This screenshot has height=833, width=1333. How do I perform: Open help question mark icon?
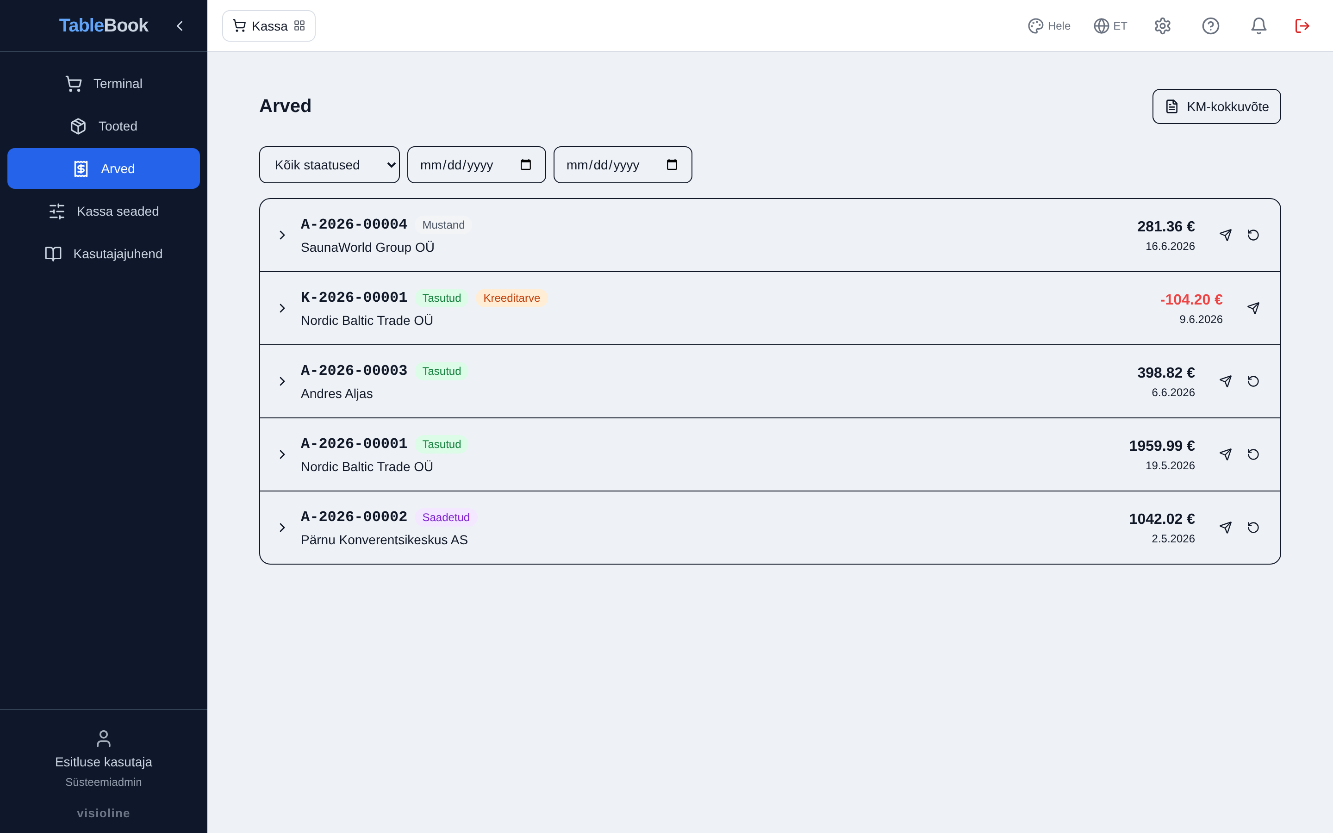tap(1211, 26)
